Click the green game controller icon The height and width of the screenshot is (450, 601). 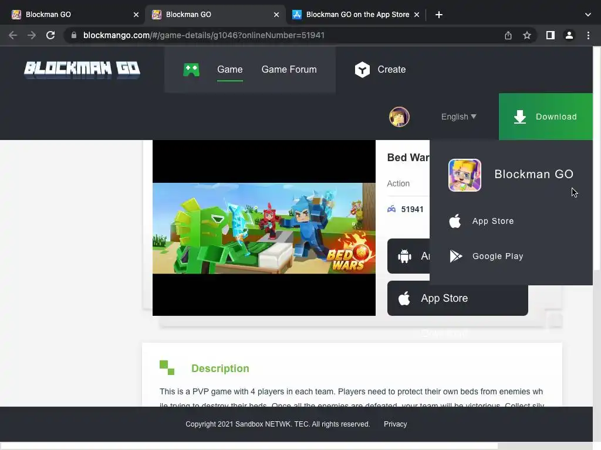tap(191, 70)
